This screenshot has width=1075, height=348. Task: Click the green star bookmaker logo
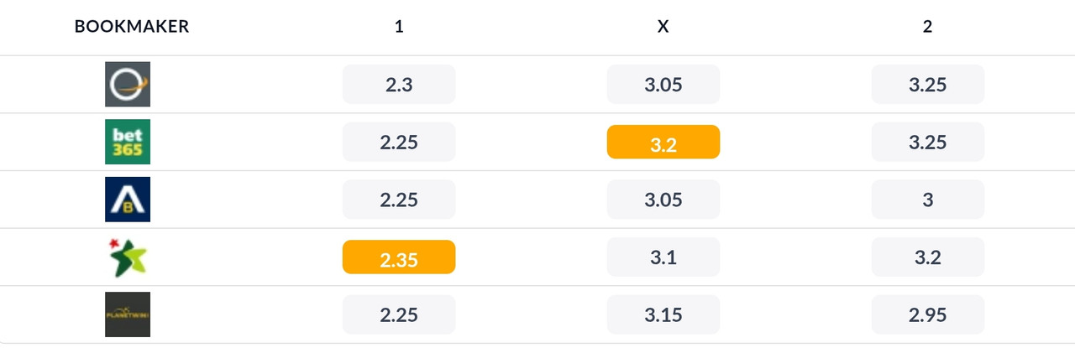pos(128,257)
